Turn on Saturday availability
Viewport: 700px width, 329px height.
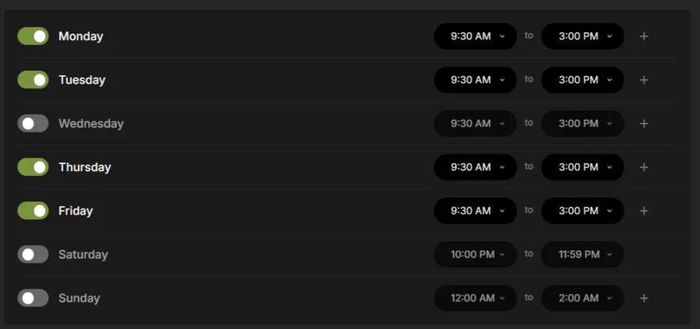point(33,255)
